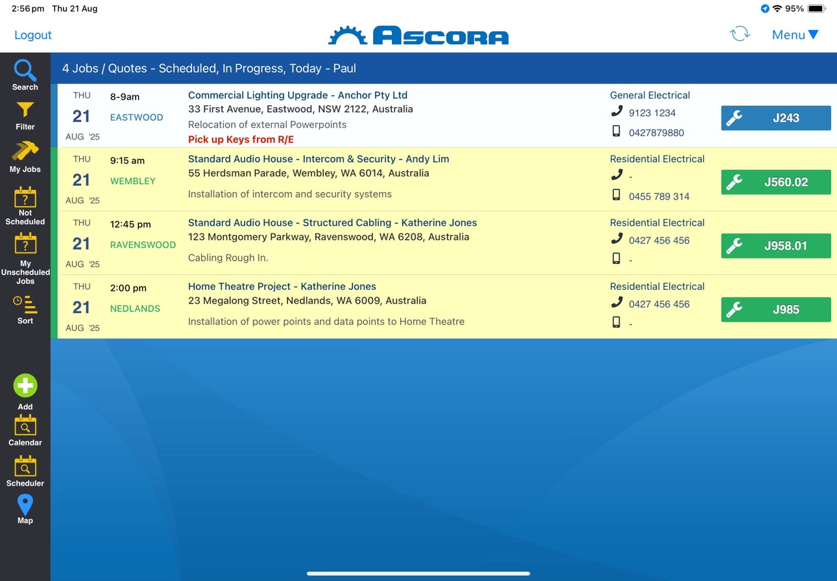Call landline 9123 1234 phone icon

click(x=616, y=112)
